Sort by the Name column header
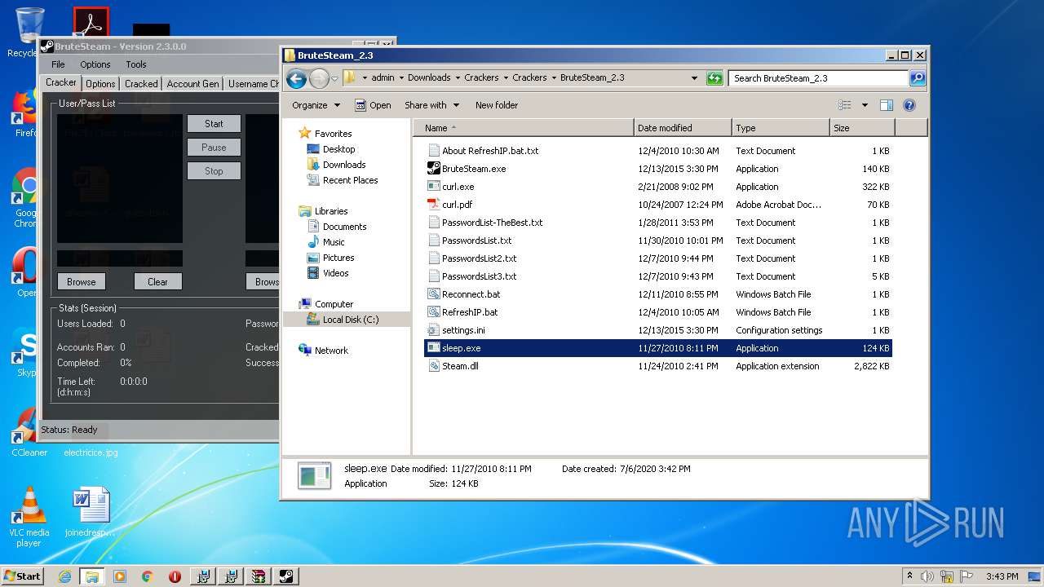The height and width of the screenshot is (587, 1044). coord(523,128)
